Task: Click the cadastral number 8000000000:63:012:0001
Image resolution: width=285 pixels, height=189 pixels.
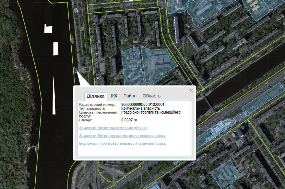Action: [x=143, y=105]
